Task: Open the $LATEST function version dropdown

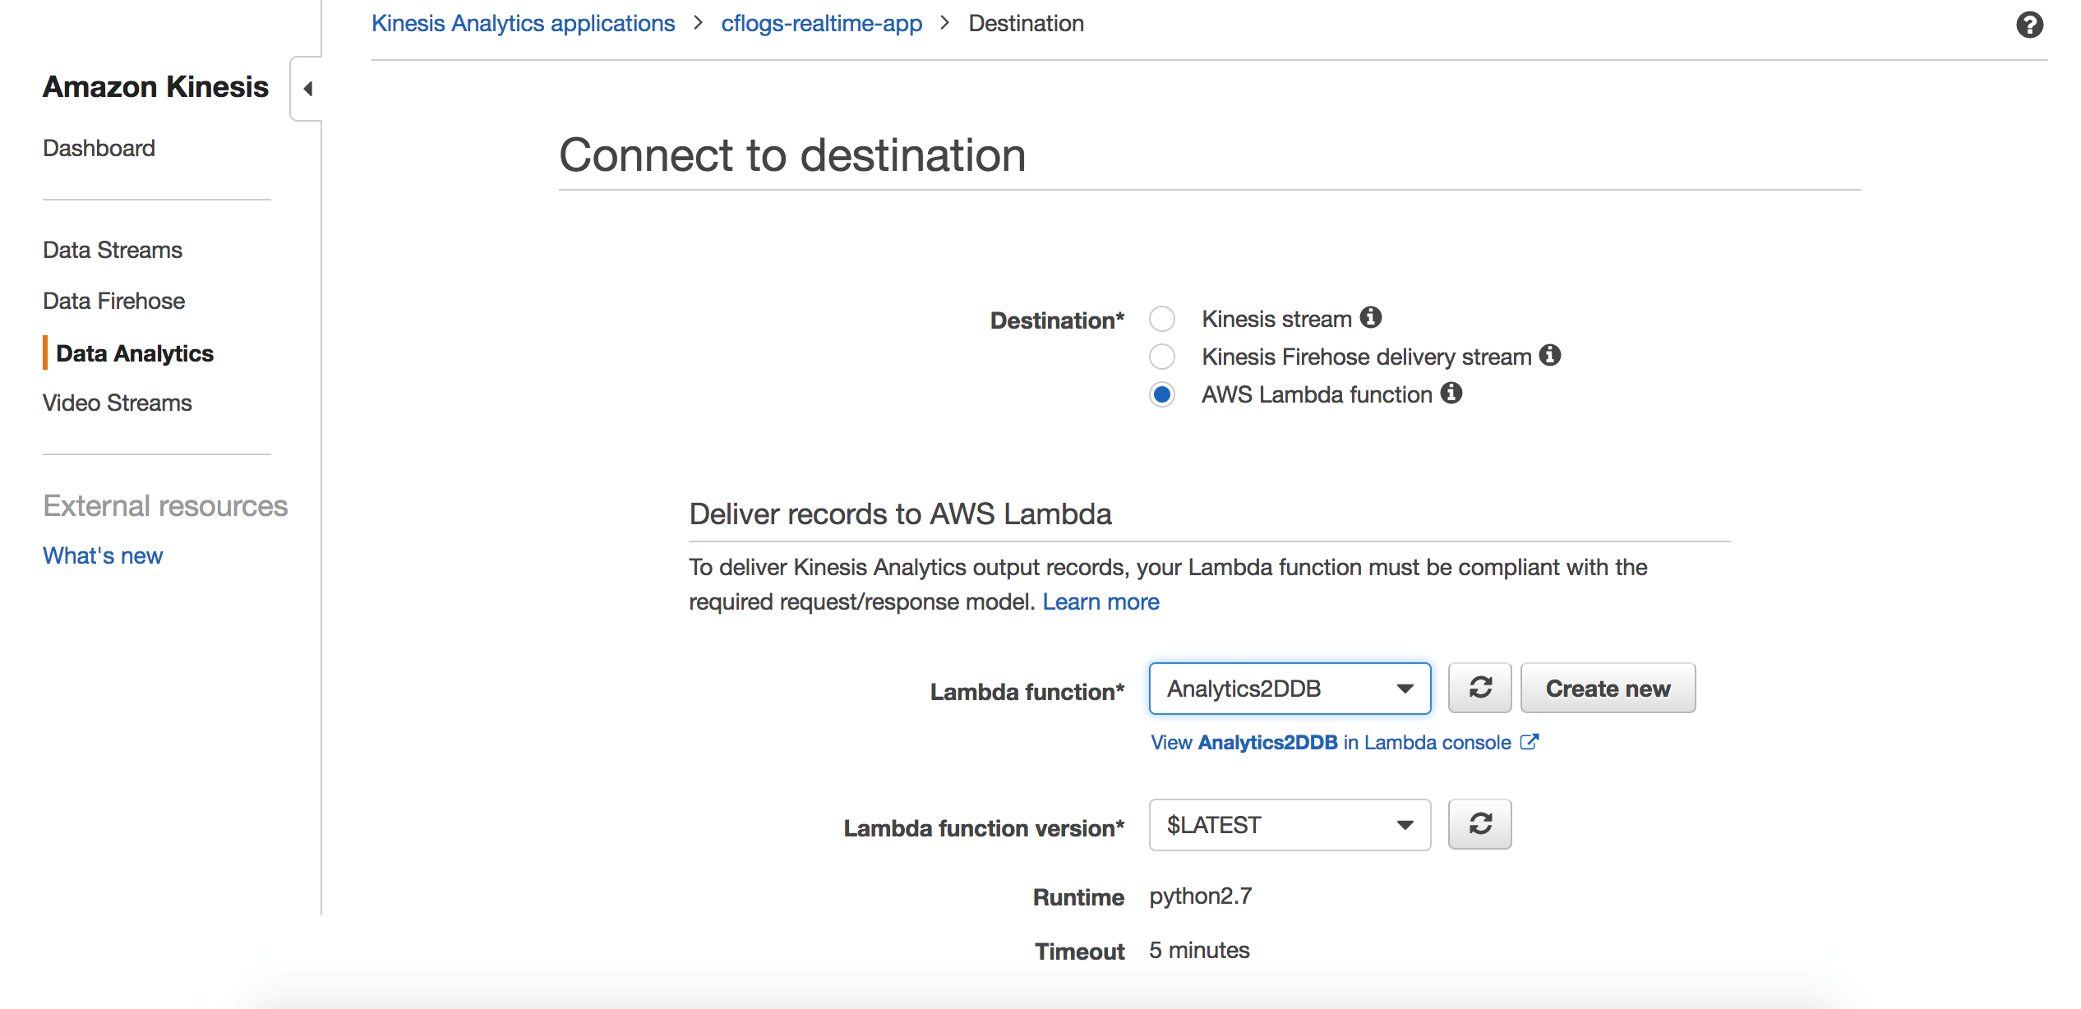Action: [1289, 825]
